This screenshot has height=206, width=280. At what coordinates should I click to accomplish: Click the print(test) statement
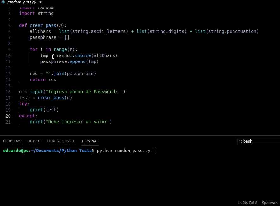(44, 110)
